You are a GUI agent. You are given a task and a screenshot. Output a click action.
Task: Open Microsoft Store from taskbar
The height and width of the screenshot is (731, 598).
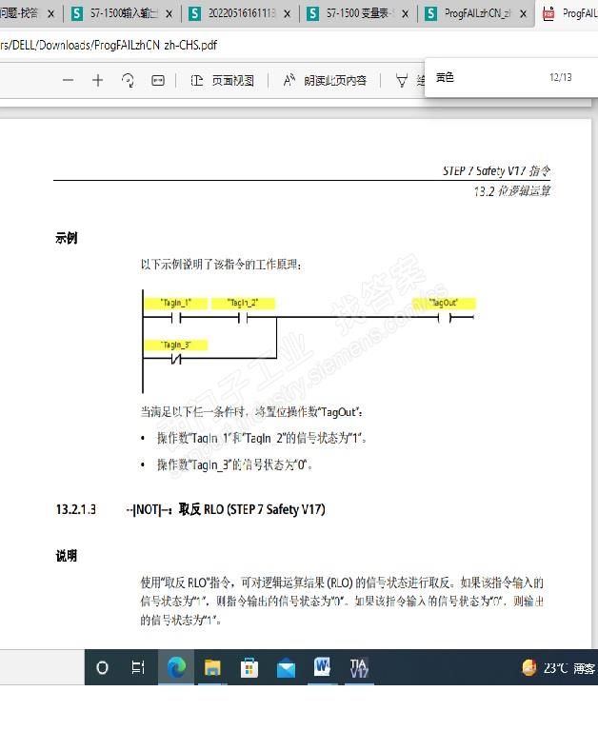click(249, 667)
